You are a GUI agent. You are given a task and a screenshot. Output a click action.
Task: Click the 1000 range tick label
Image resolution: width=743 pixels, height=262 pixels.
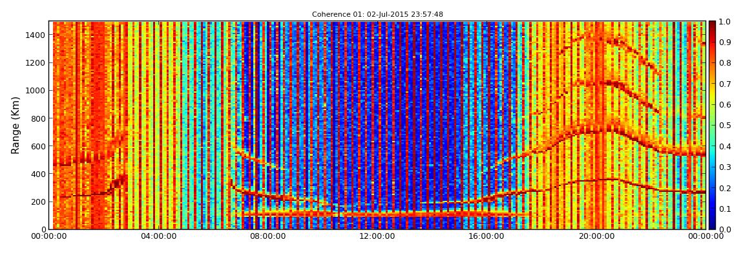pos(34,90)
